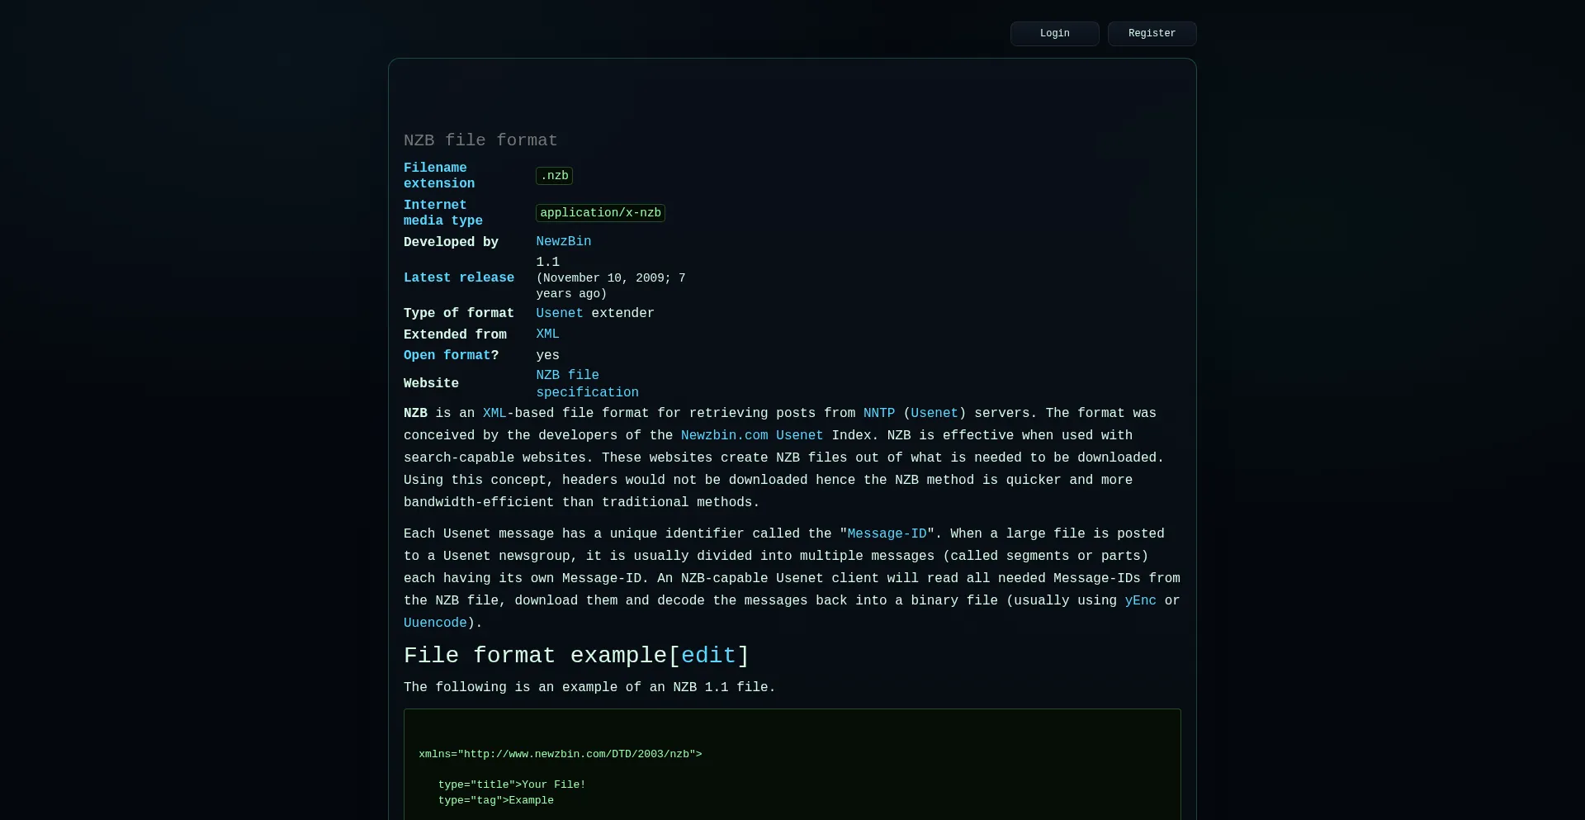This screenshot has width=1585, height=820.
Task: Visit the Newzbin.com link in the paragraph
Action: tap(724, 436)
